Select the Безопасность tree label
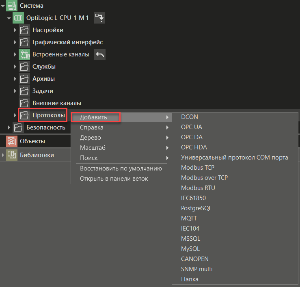The height and width of the screenshot is (287, 300). click(x=46, y=127)
